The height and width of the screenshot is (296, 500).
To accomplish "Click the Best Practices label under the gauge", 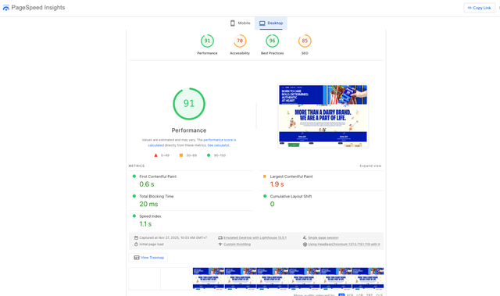I will [273, 53].
